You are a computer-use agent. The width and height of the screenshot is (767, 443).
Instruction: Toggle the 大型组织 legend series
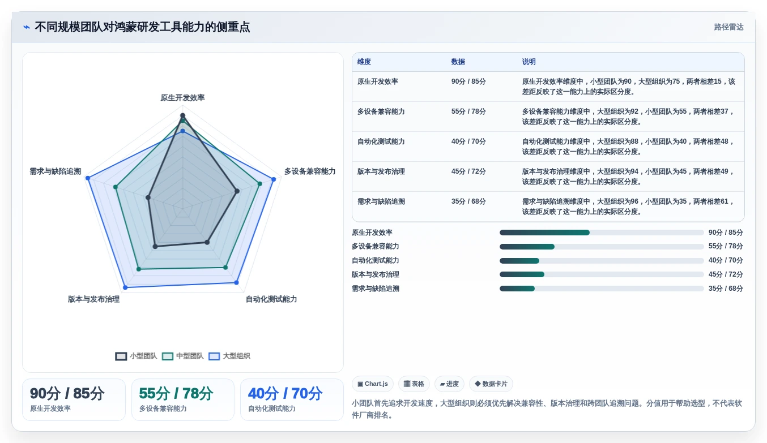pos(229,356)
